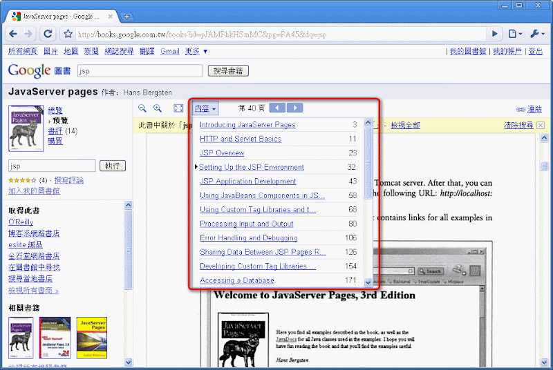Open the 新聞 link
Viewport: 553px width, 370px height.
tap(91, 51)
